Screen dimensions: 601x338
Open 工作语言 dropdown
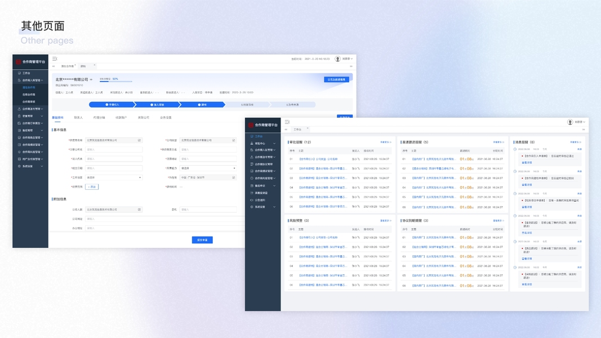coord(114,177)
